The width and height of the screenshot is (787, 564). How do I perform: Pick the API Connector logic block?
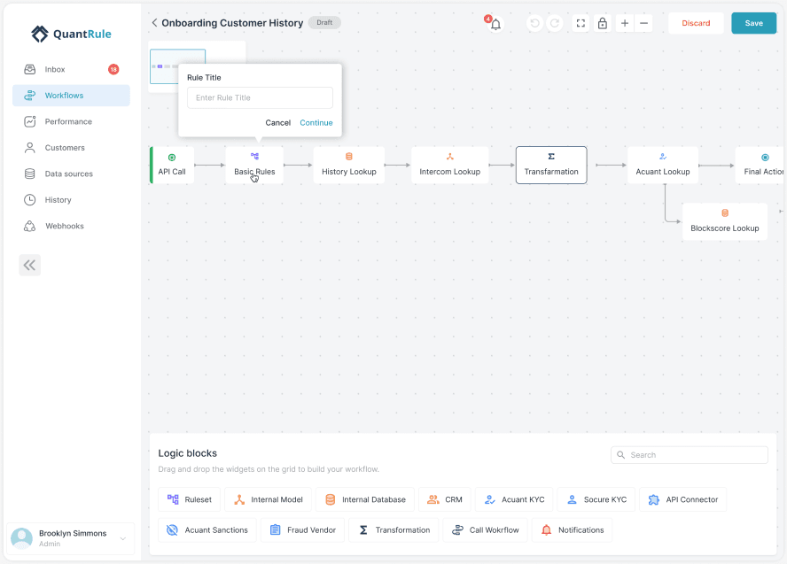coord(682,499)
